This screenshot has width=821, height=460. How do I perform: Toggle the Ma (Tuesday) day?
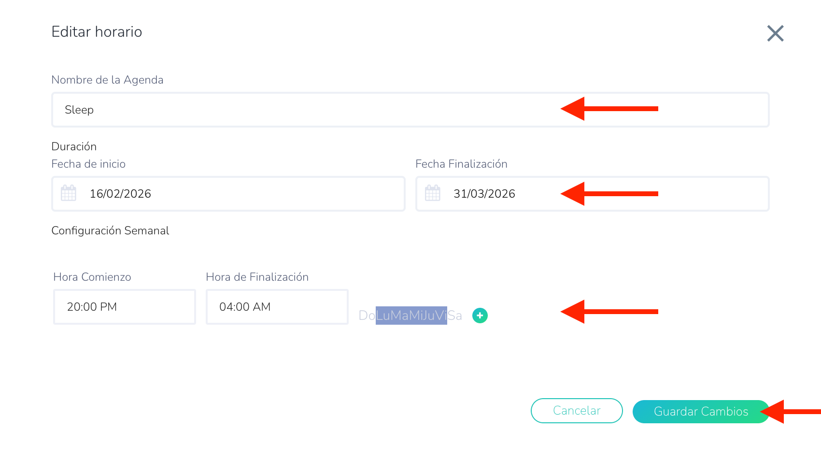click(x=399, y=316)
